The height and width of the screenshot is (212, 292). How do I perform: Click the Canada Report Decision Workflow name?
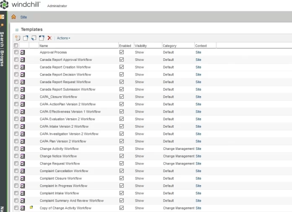click(65, 75)
